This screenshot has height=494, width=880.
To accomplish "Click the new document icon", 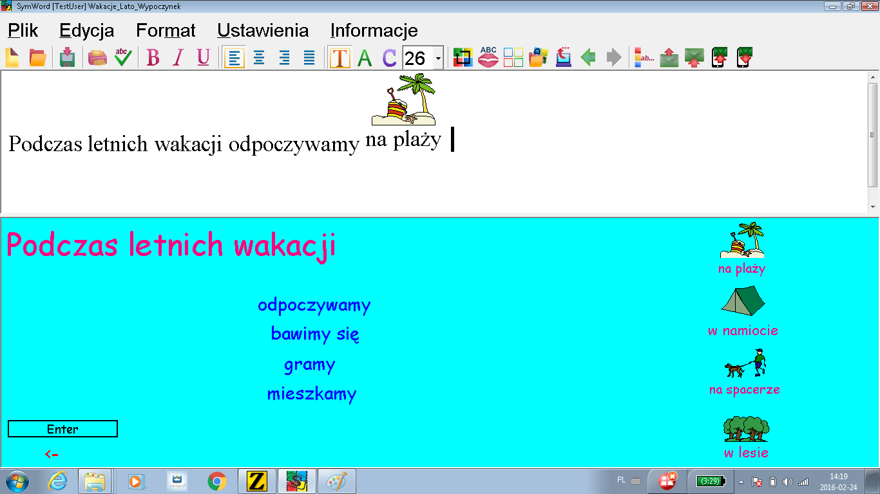I will [12, 58].
